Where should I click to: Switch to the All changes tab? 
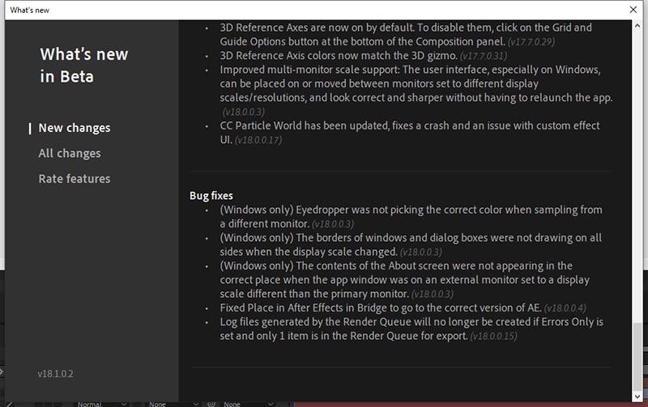pyautogui.click(x=70, y=153)
